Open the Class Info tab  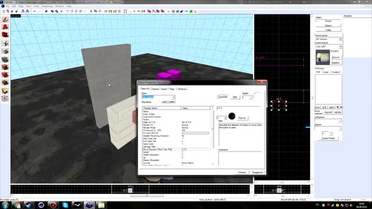tap(145, 89)
